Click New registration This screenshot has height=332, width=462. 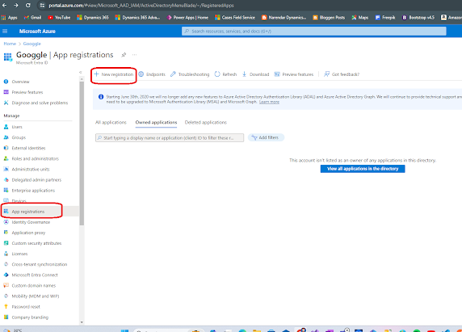pyautogui.click(x=114, y=74)
